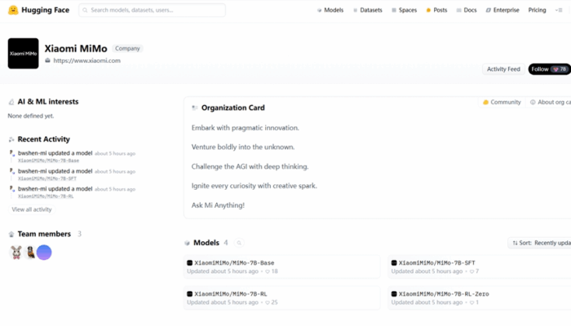Click the Hugging Face emoji logo
Image resolution: width=571 pixels, height=326 pixels.
pyautogui.click(x=13, y=10)
